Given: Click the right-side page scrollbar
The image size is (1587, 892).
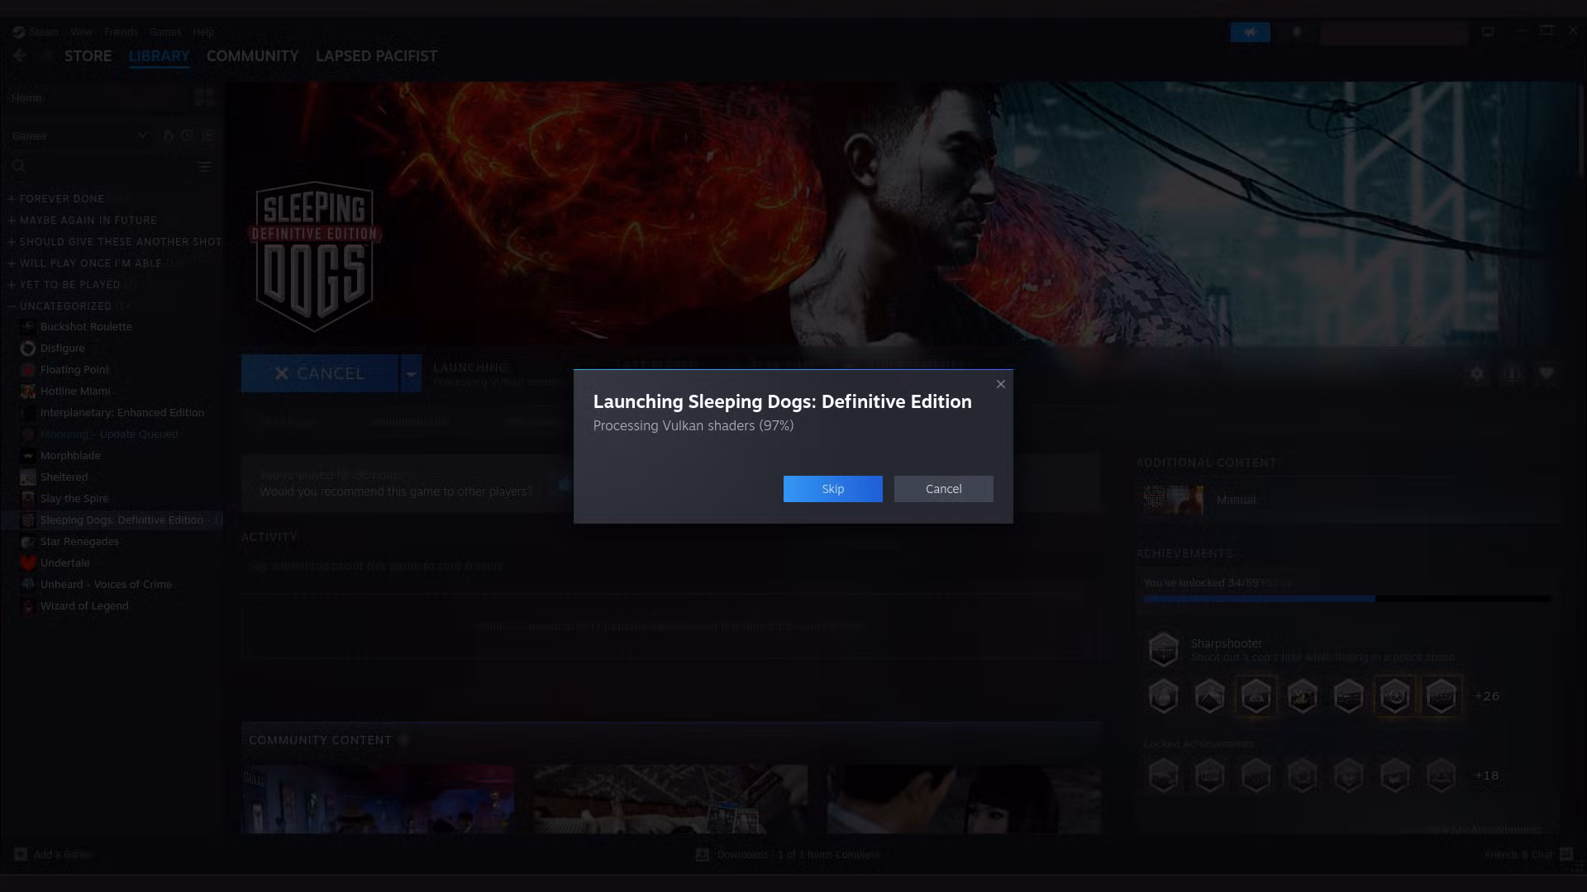Looking at the screenshot, I should [x=1581, y=128].
